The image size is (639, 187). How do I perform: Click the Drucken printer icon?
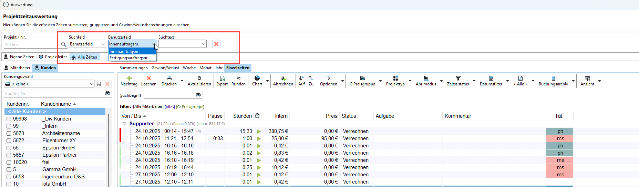click(169, 79)
